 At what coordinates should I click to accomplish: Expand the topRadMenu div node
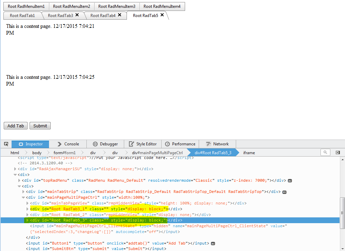(19, 180)
